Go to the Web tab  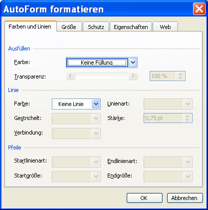tap(165, 27)
